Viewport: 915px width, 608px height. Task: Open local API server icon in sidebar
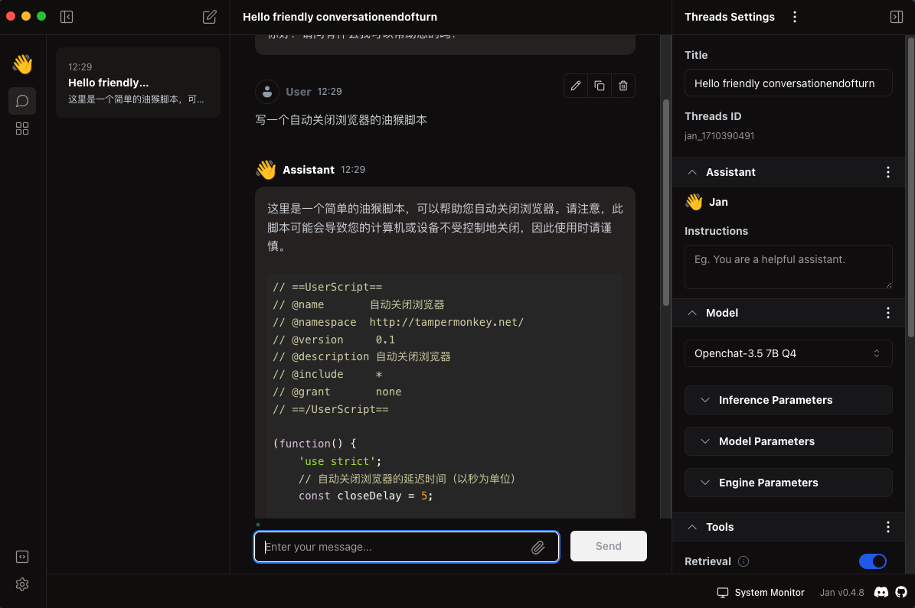(22, 557)
